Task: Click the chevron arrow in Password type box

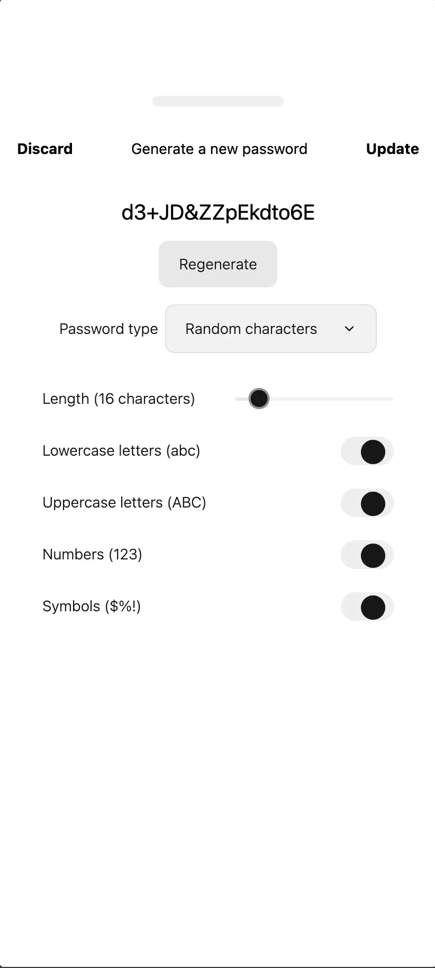Action: pyautogui.click(x=349, y=329)
